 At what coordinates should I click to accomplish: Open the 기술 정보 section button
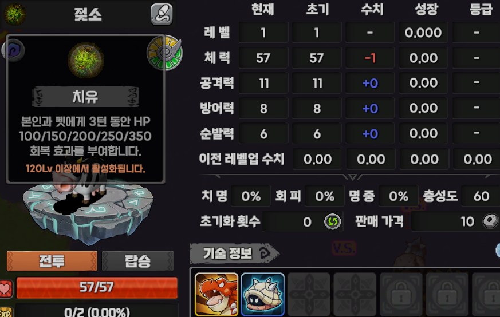[234, 253]
